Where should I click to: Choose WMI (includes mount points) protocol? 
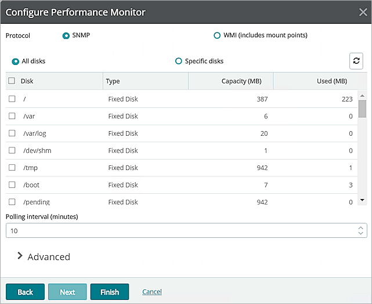point(218,35)
